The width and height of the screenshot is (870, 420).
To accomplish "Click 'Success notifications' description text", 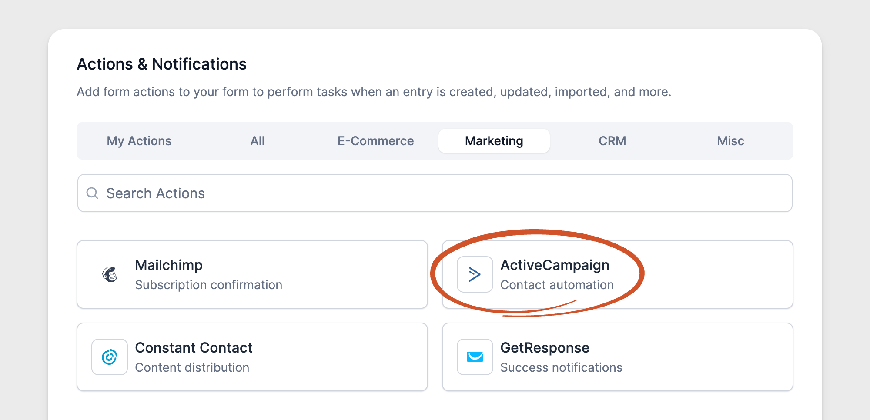I will [x=562, y=367].
